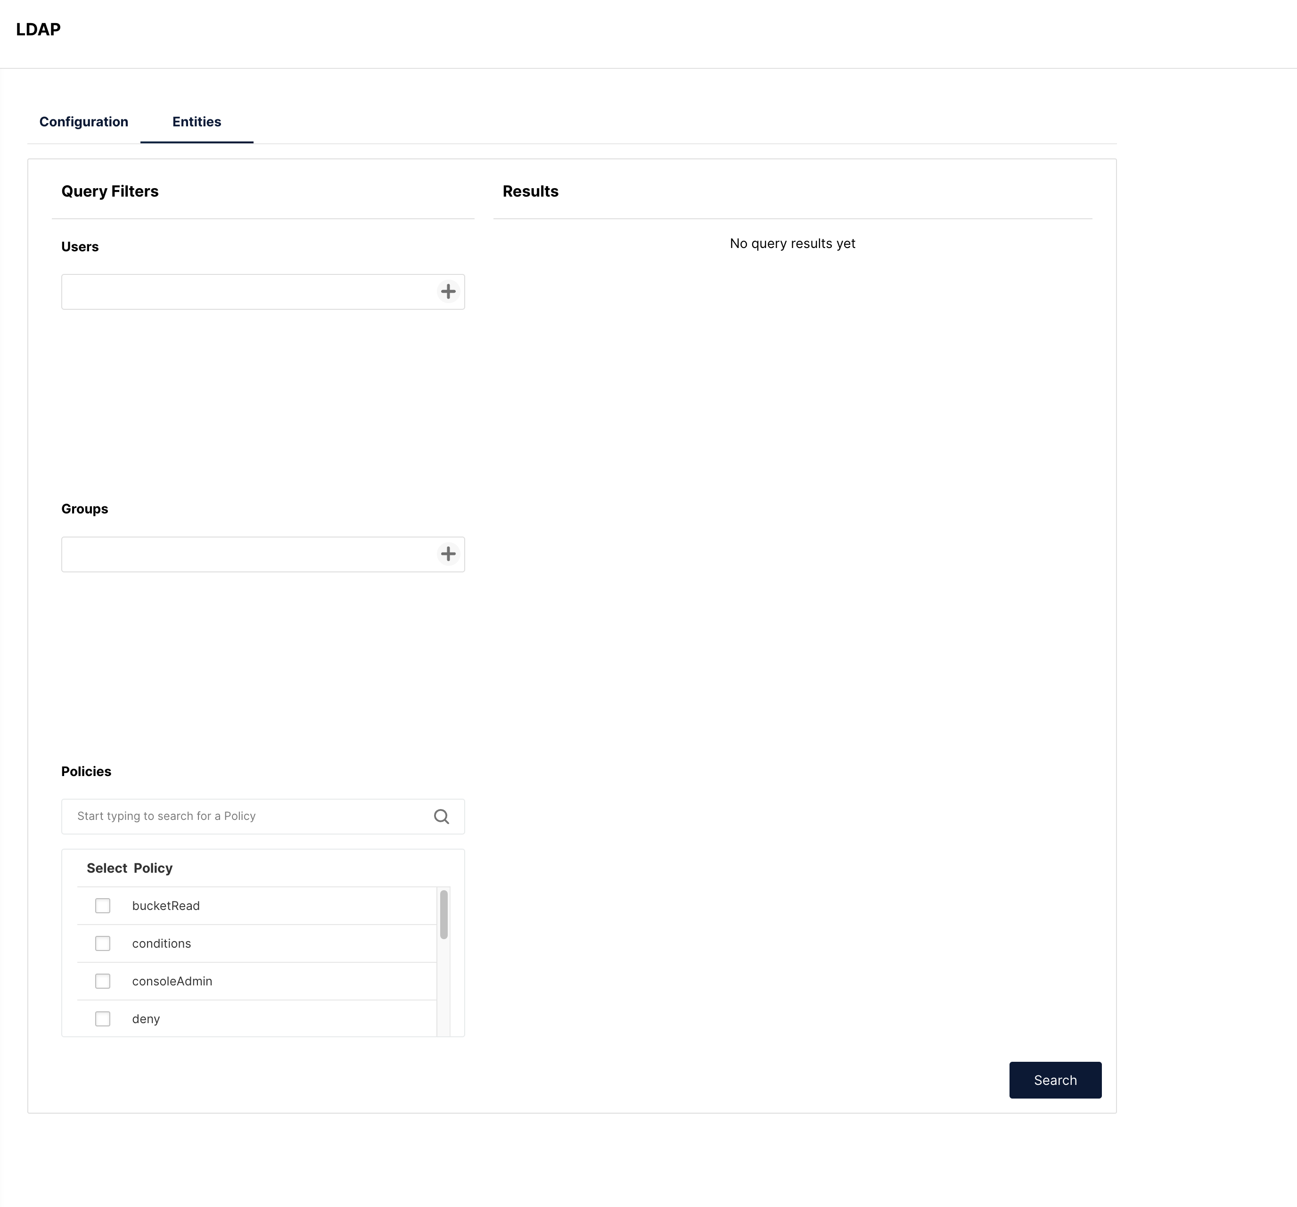The width and height of the screenshot is (1297, 1207).
Task: Add a user with the Users plus icon
Action: (x=448, y=291)
